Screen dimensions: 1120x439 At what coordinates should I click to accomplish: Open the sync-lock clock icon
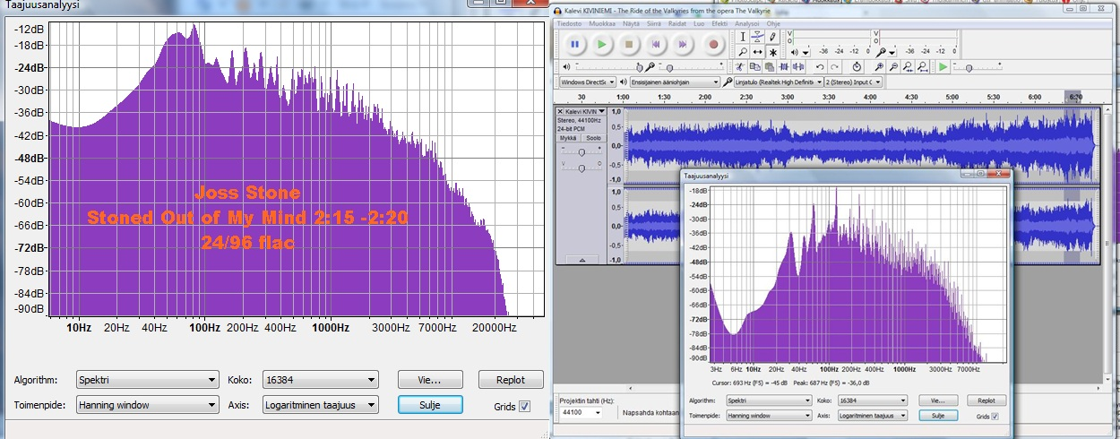(857, 67)
